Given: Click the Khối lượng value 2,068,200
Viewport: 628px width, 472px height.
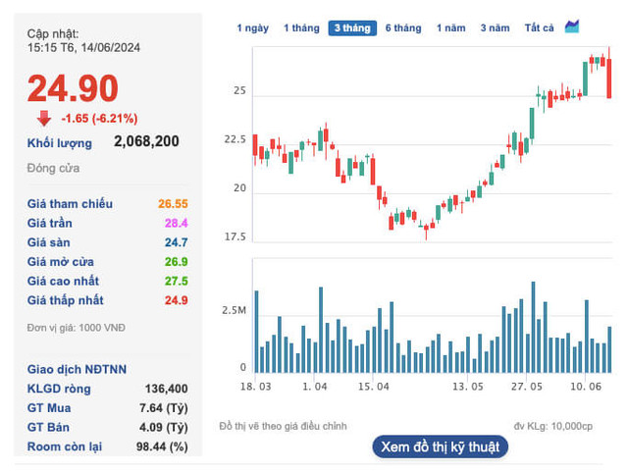Looking at the screenshot, I should (x=146, y=141).
